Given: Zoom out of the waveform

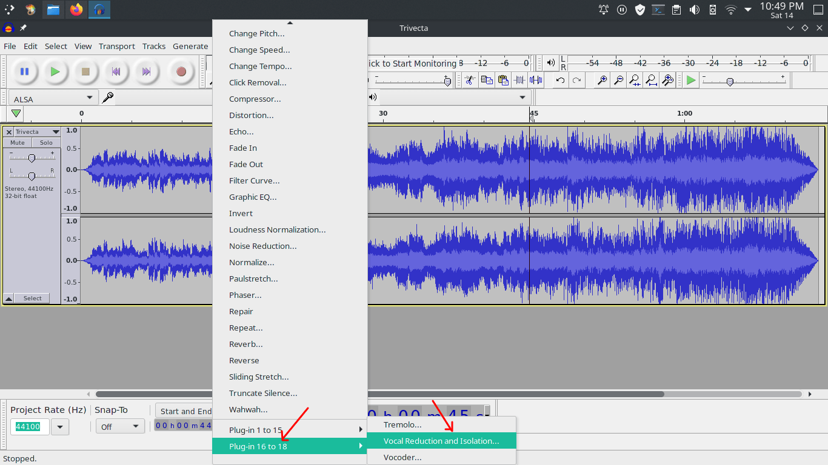Looking at the screenshot, I should 618,80.
